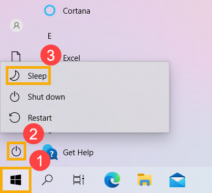The image size is (212, 193).
Task: Click the letter E section header
Action: (50, 36)
